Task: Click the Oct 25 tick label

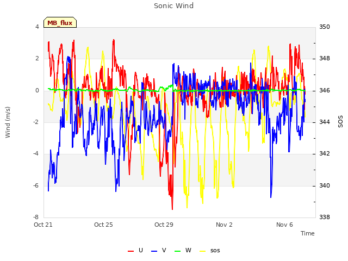Action: [x=103, y=225]
